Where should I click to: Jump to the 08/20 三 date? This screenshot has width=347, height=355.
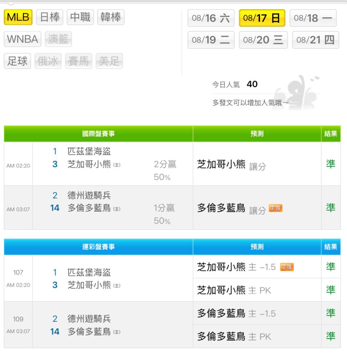point(263,40)
